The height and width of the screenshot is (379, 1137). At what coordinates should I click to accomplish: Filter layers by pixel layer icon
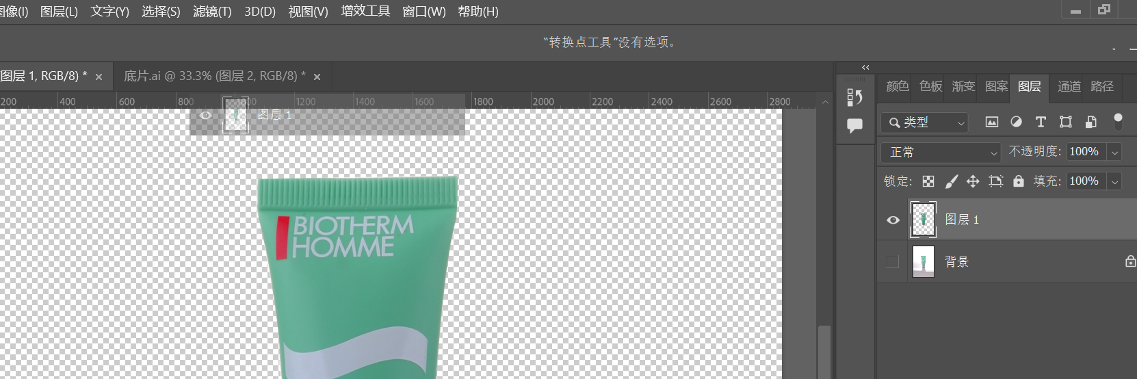(991, 122)
